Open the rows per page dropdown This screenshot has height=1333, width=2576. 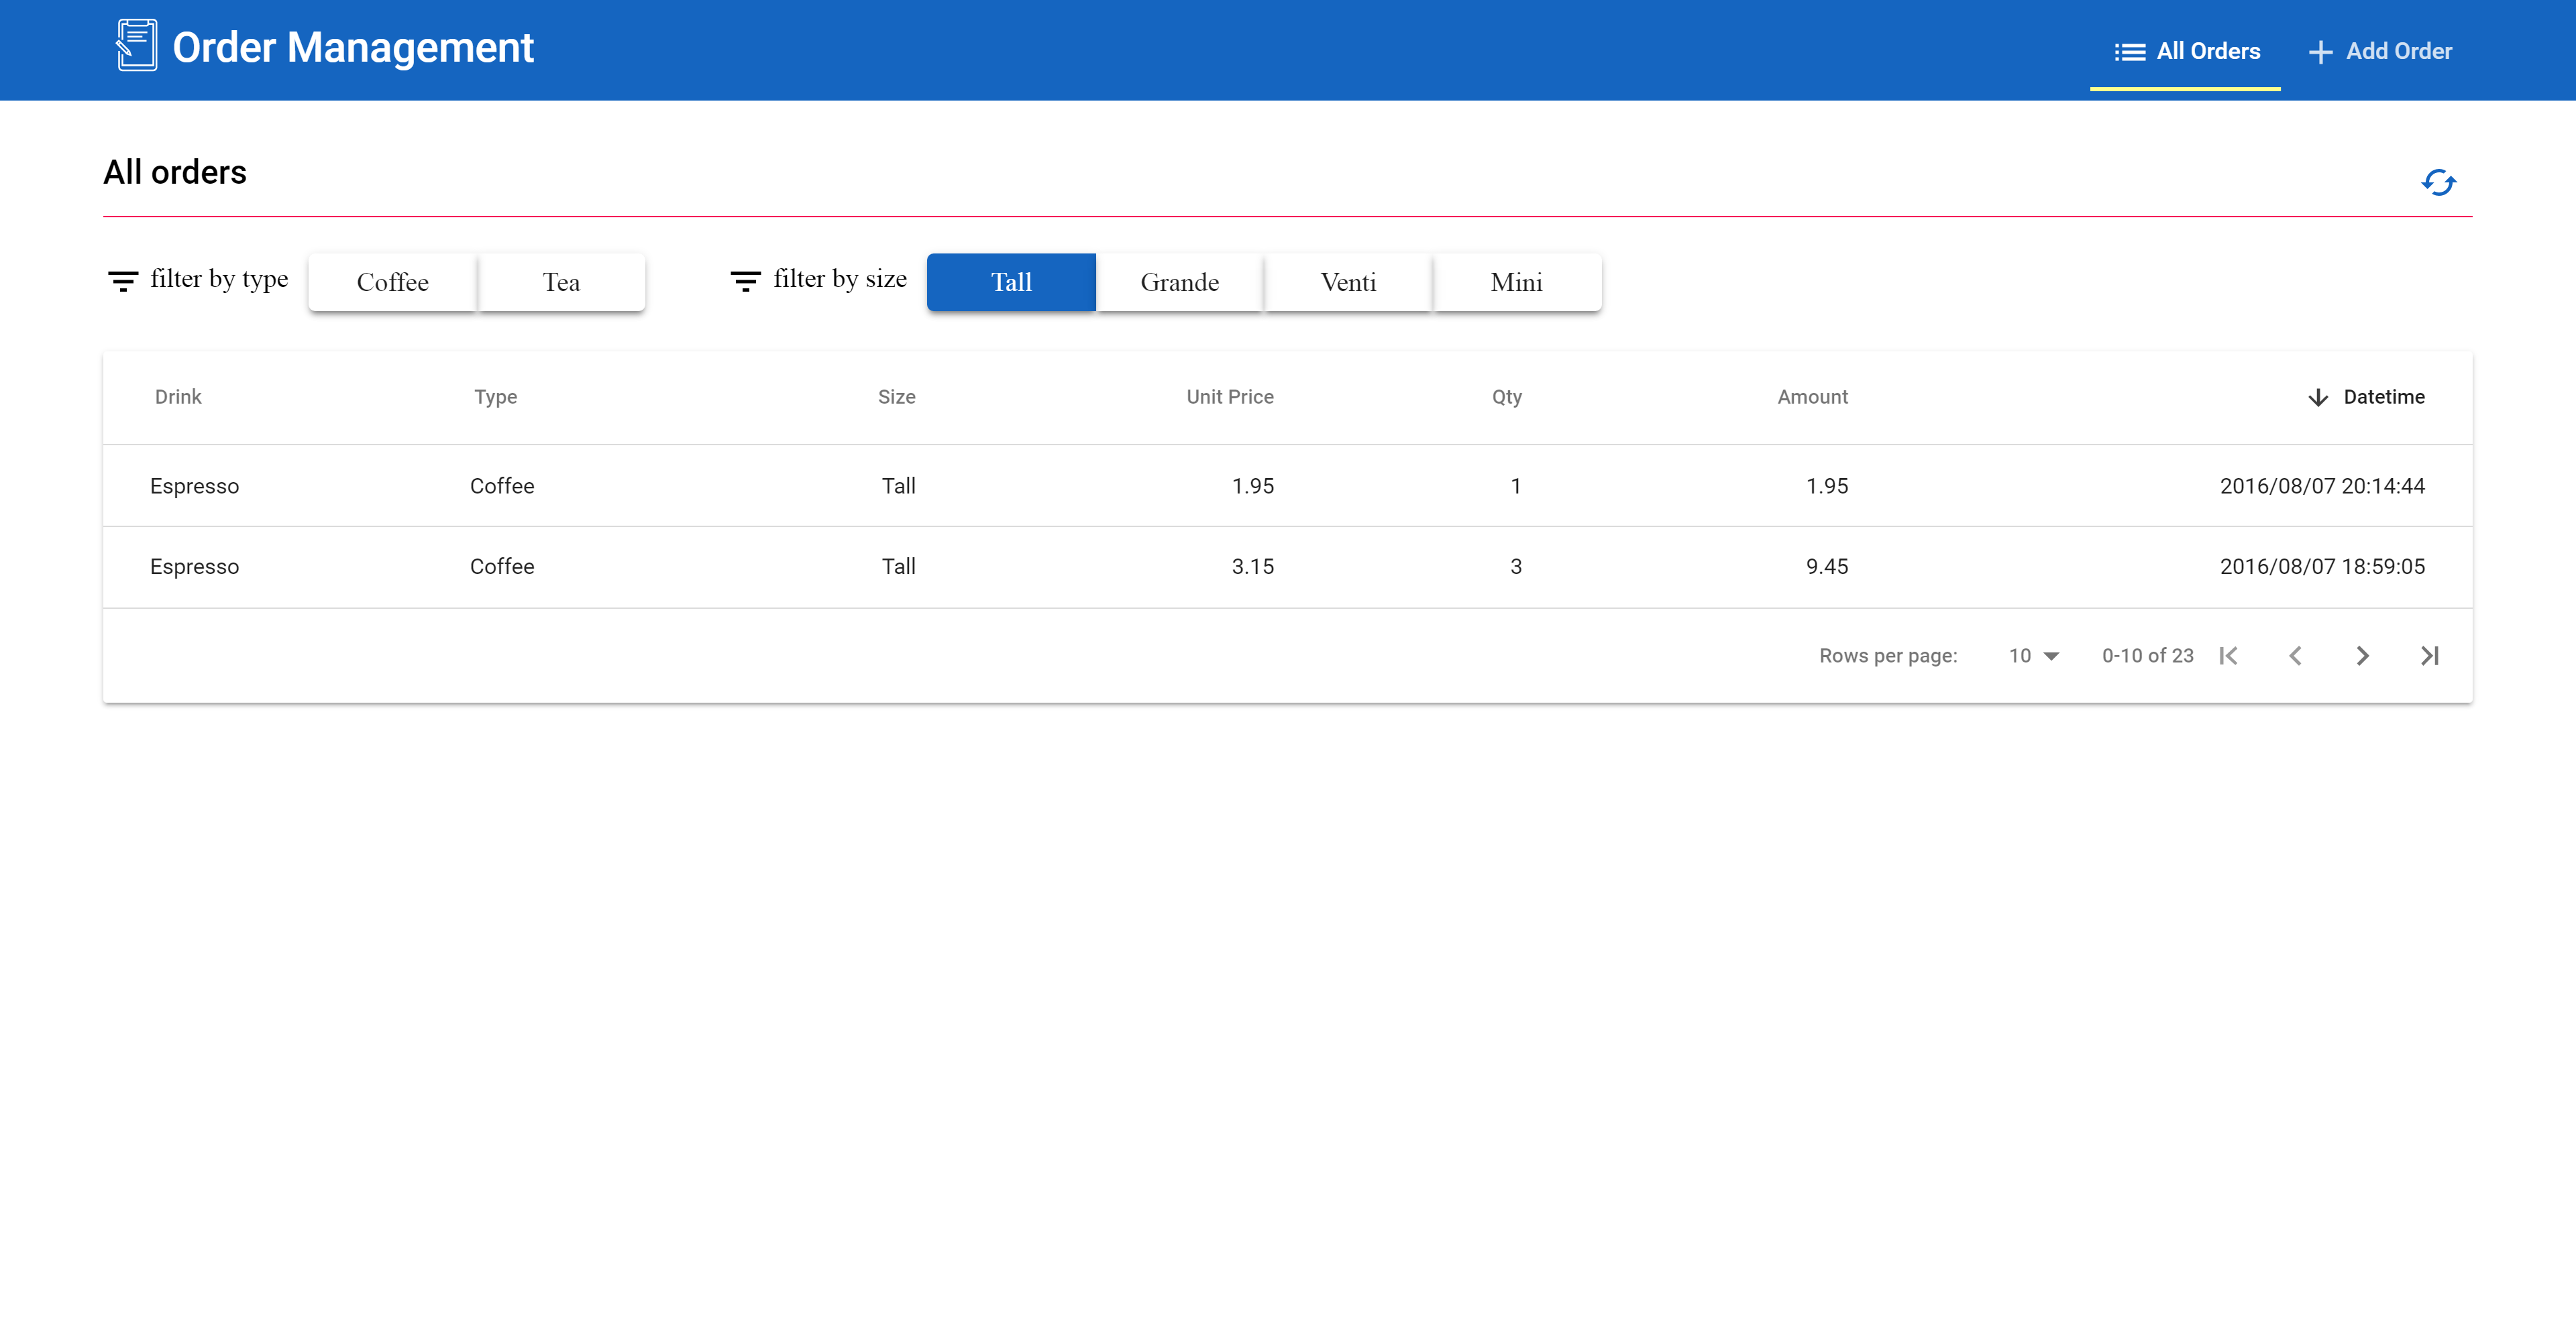click(x=2033, y=656)
